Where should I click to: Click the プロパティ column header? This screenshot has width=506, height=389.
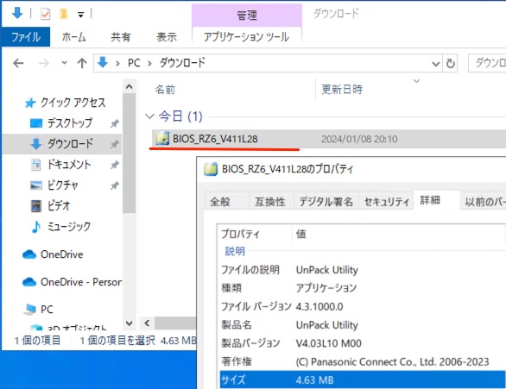click(x=240, y=234)
